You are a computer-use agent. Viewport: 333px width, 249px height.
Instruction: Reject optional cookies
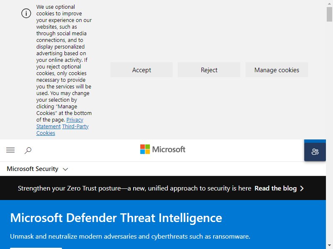pos(209,70)
